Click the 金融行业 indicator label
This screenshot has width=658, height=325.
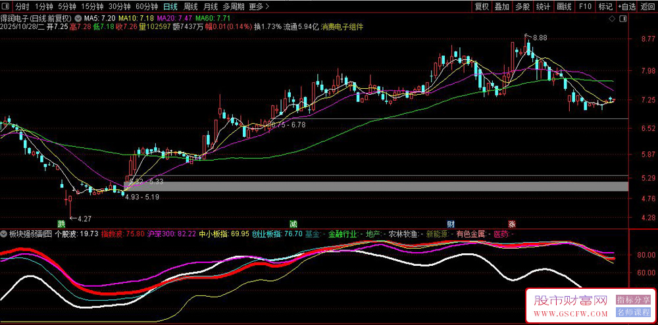342,234
